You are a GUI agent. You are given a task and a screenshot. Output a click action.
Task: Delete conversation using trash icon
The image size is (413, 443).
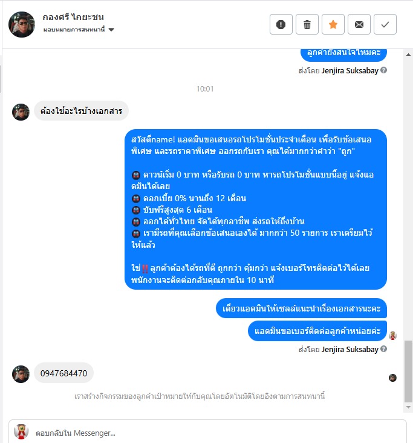click(x=307, y=24)
